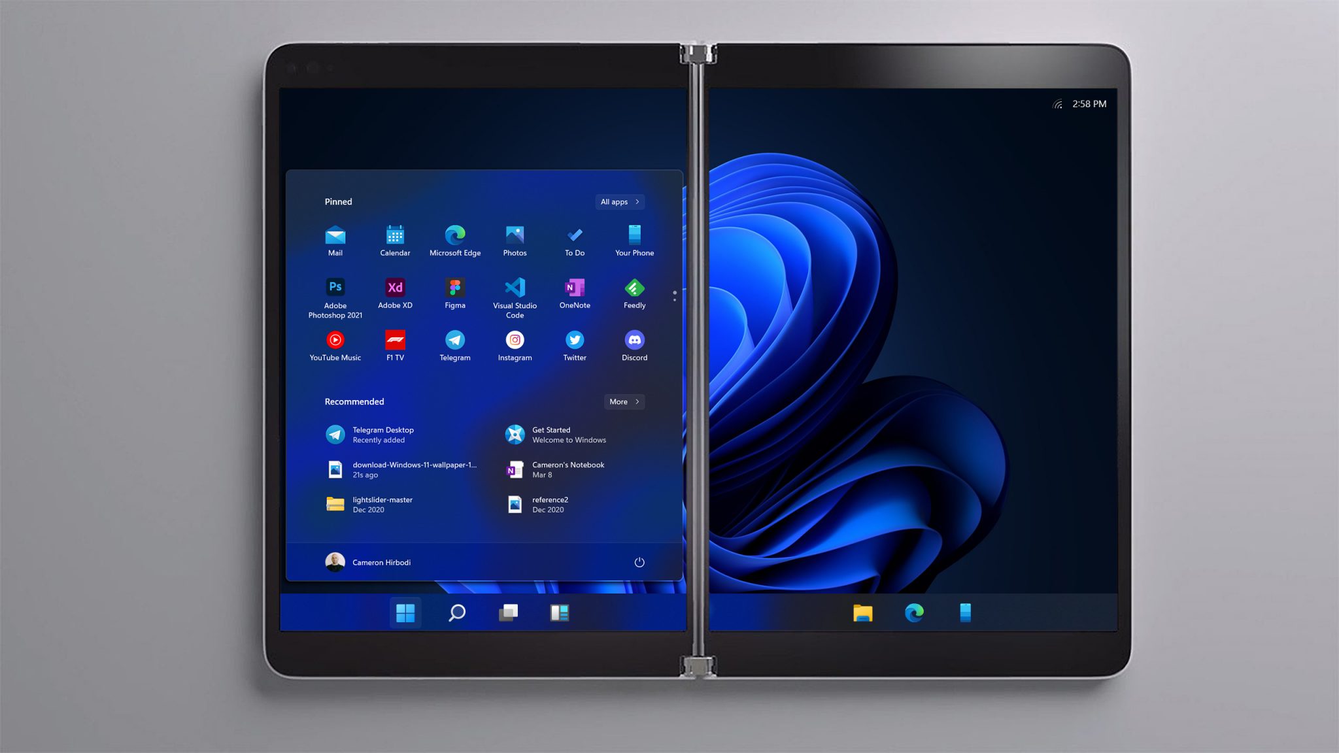Viewport: 1339px width, 753px height.
Task: Launch Telegram
Action: coord(454,340)
